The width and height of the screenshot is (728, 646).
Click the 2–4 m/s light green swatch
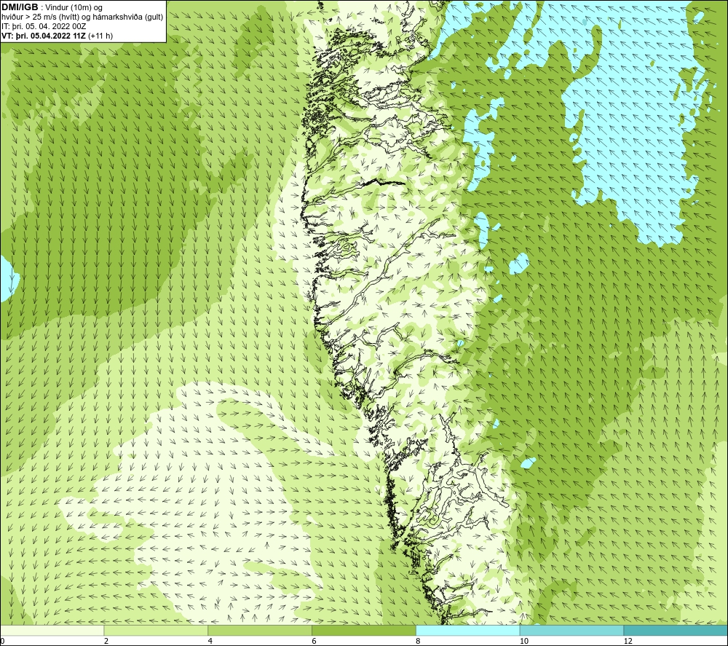pos(156,630)
